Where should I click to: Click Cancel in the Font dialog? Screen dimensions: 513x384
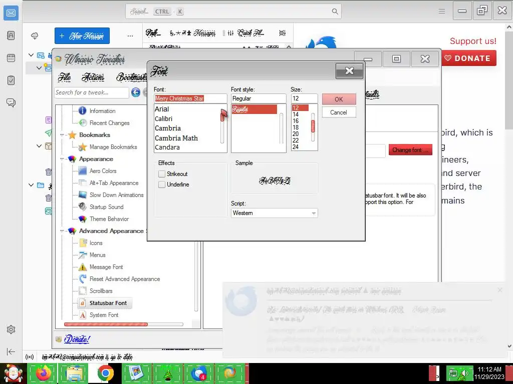click(339, 112)
